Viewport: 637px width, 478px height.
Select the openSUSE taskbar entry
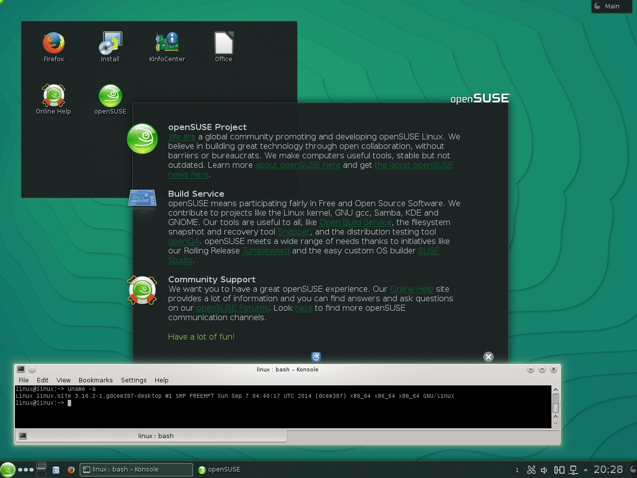[x=219, y=470]
